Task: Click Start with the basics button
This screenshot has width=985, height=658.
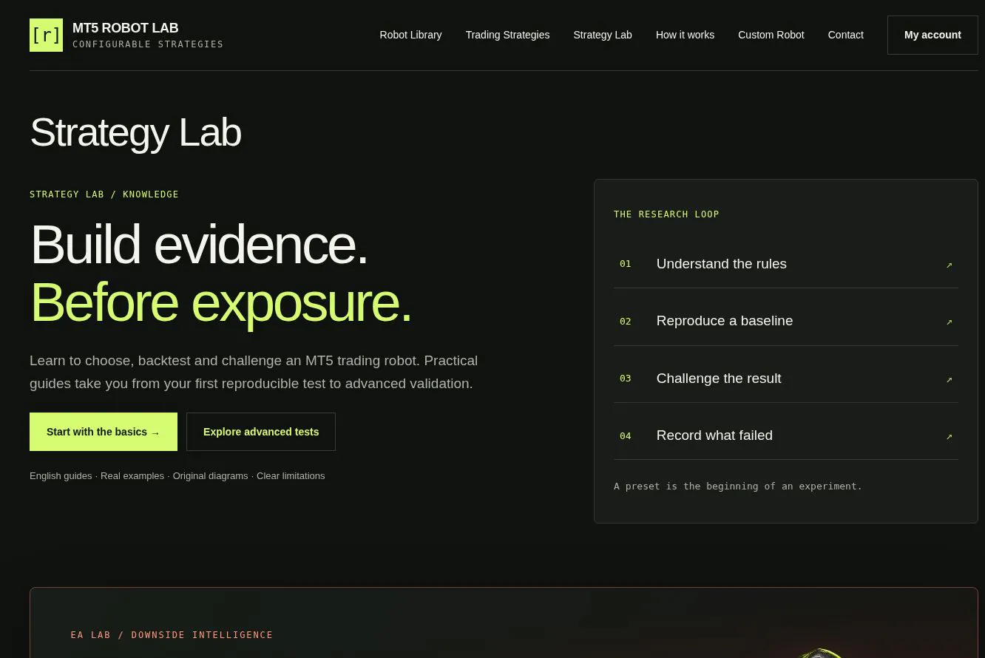Action: pos(104,432)
